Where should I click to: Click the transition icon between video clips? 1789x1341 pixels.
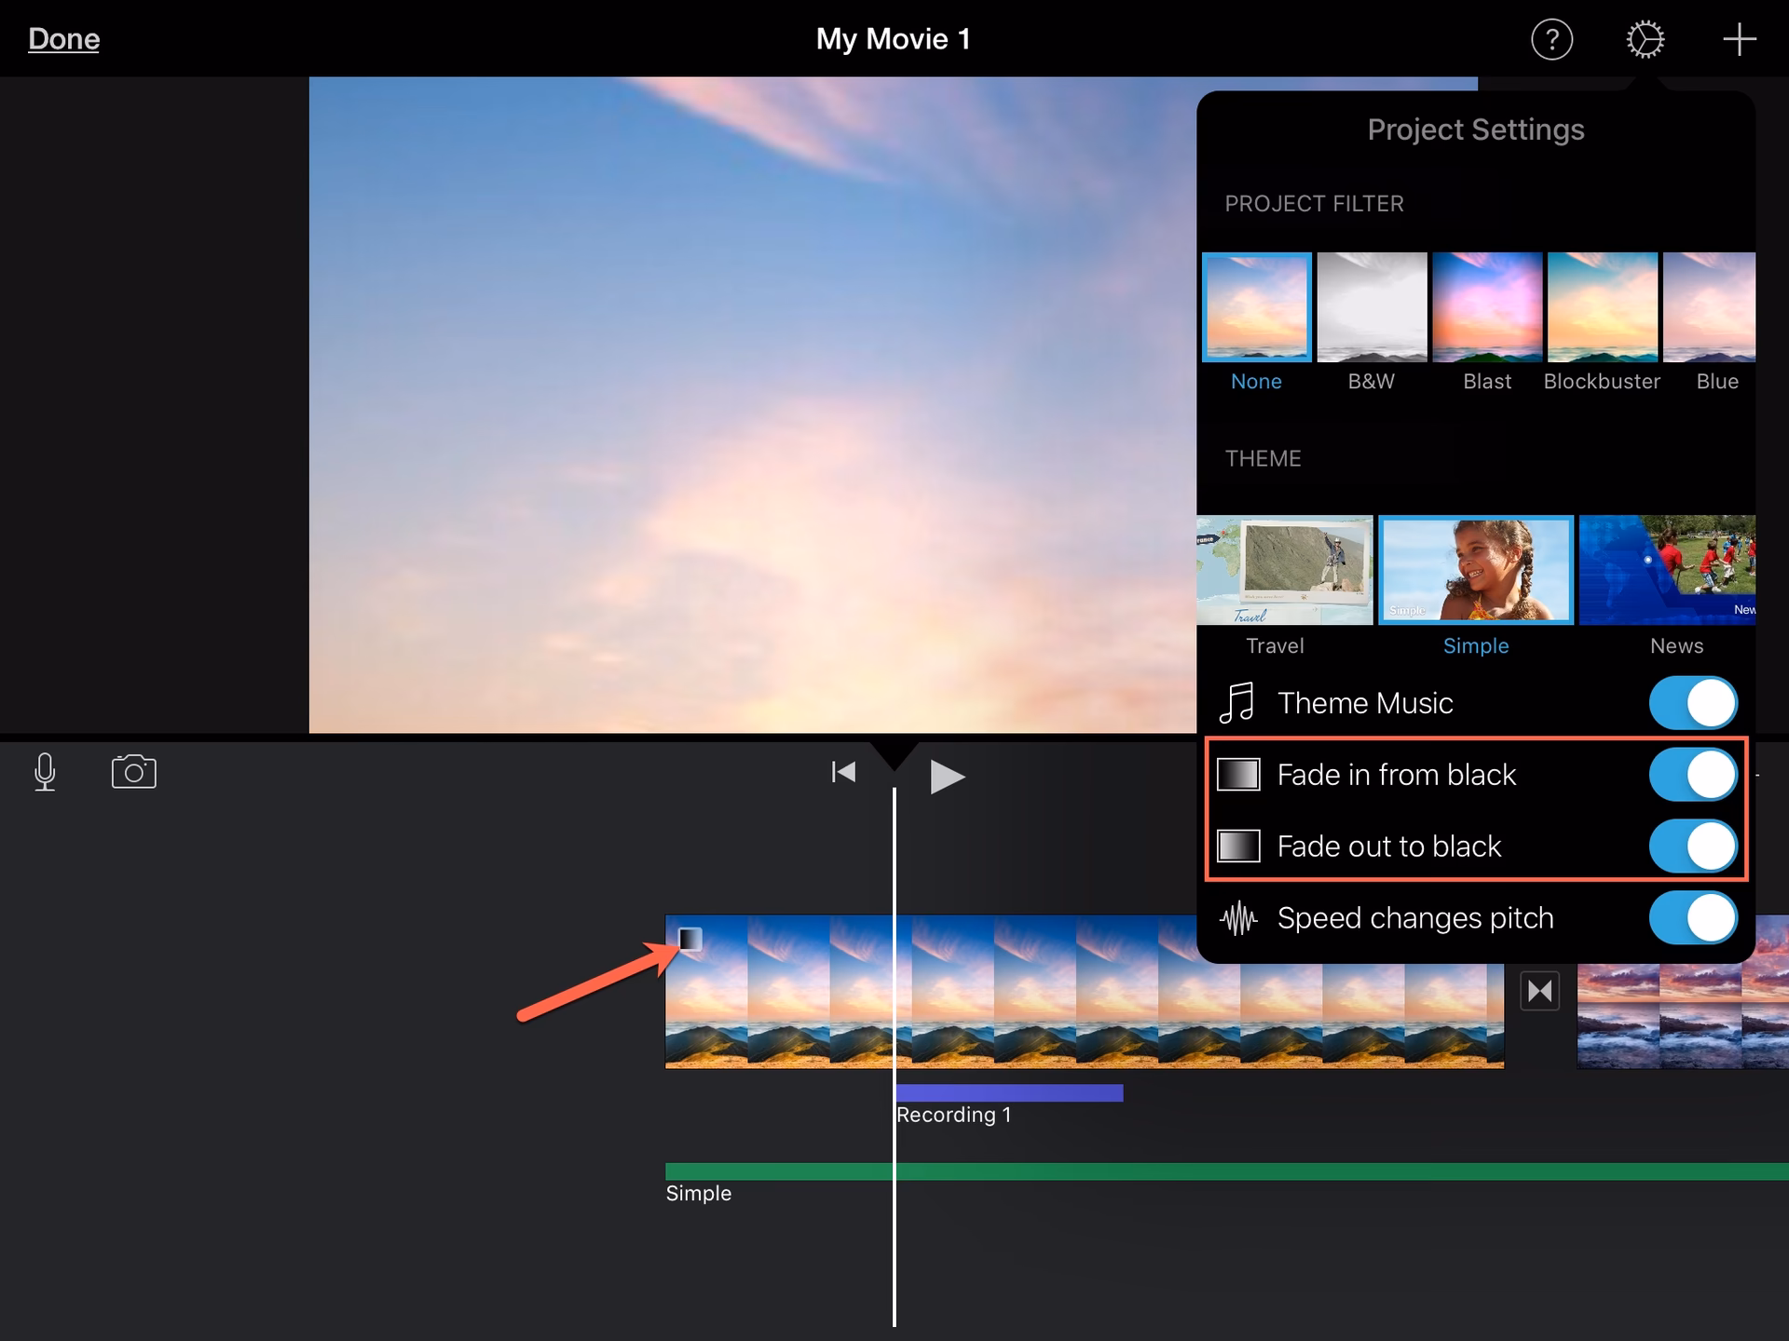coord(1540,990)
